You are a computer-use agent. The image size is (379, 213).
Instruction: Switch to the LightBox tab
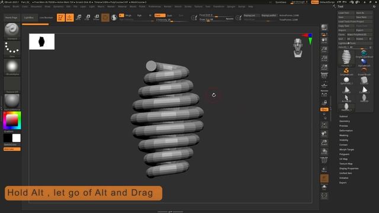pyautogui.click(x=29, y=18)
